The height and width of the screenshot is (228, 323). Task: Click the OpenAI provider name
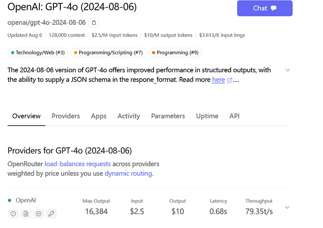[x=26, y=200]
